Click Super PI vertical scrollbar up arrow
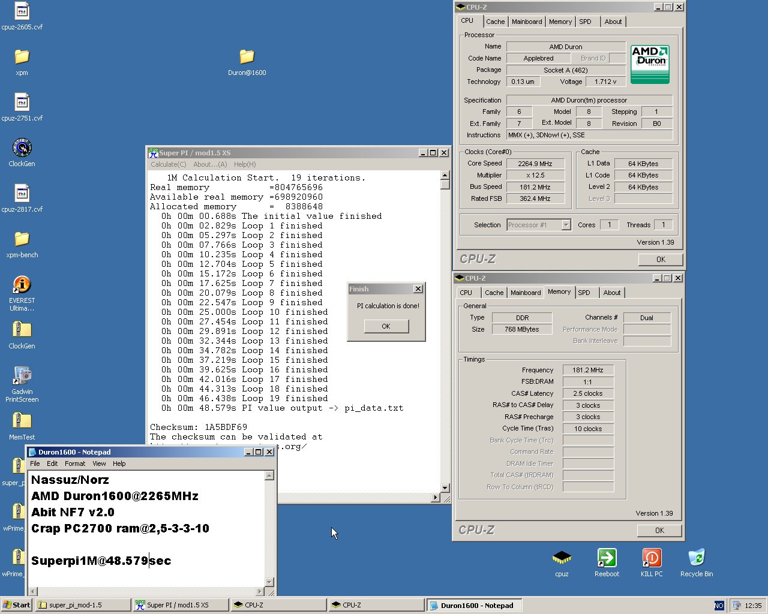 click(445, 176)
